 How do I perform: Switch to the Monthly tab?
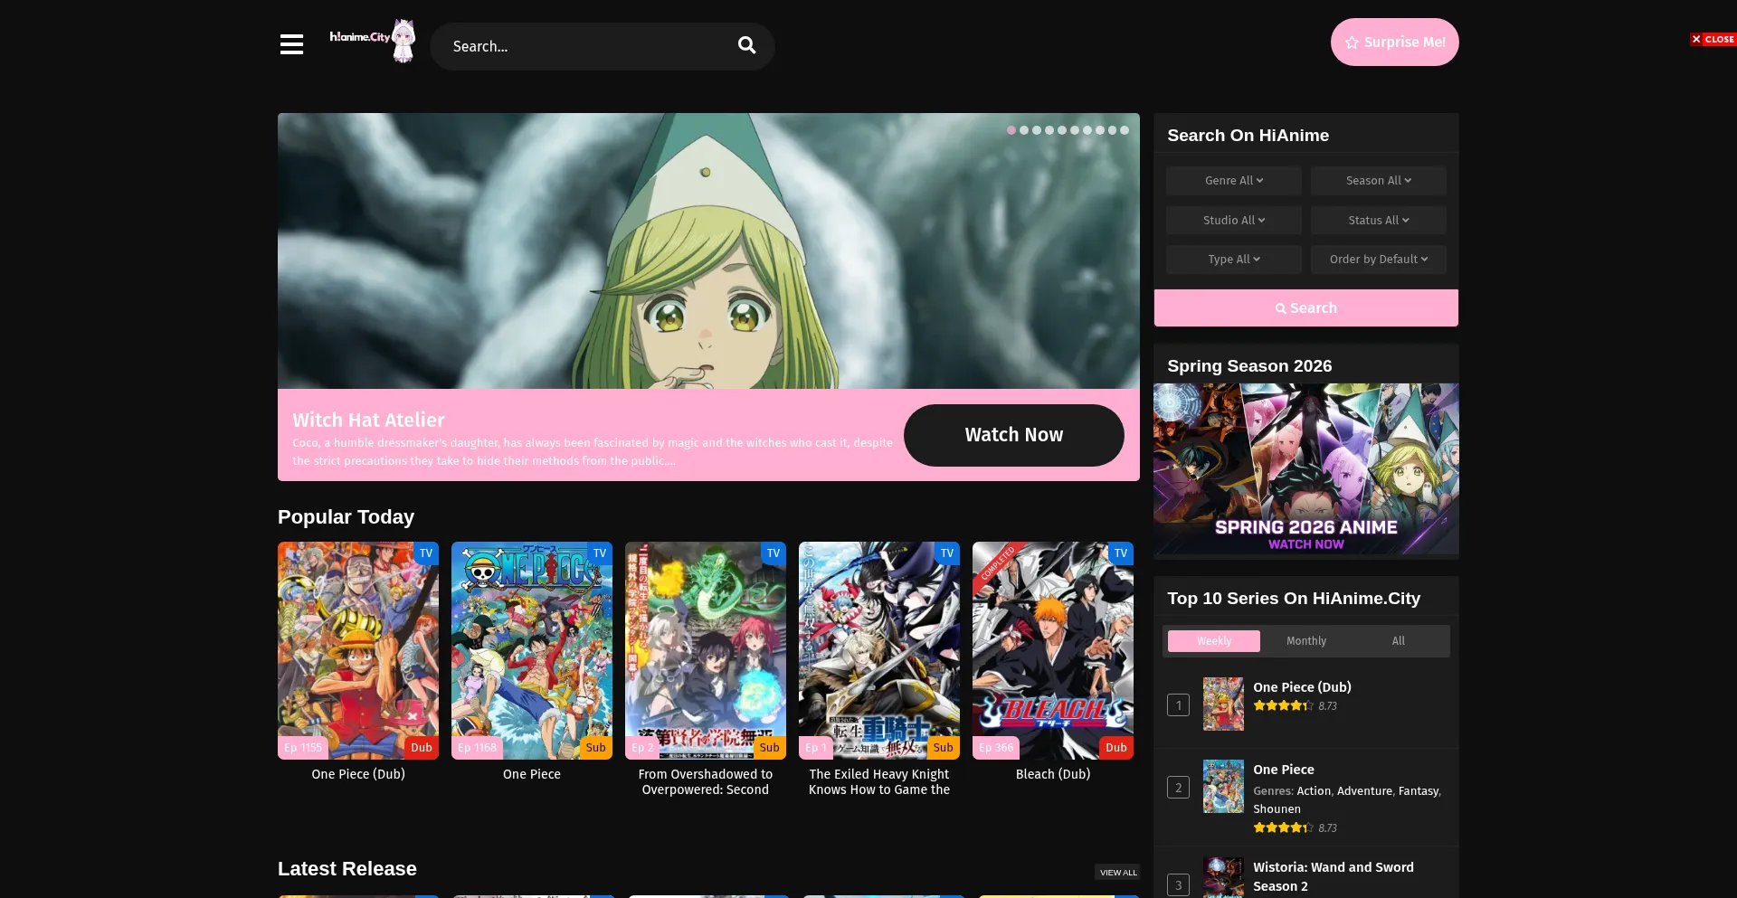point(1305,641)
